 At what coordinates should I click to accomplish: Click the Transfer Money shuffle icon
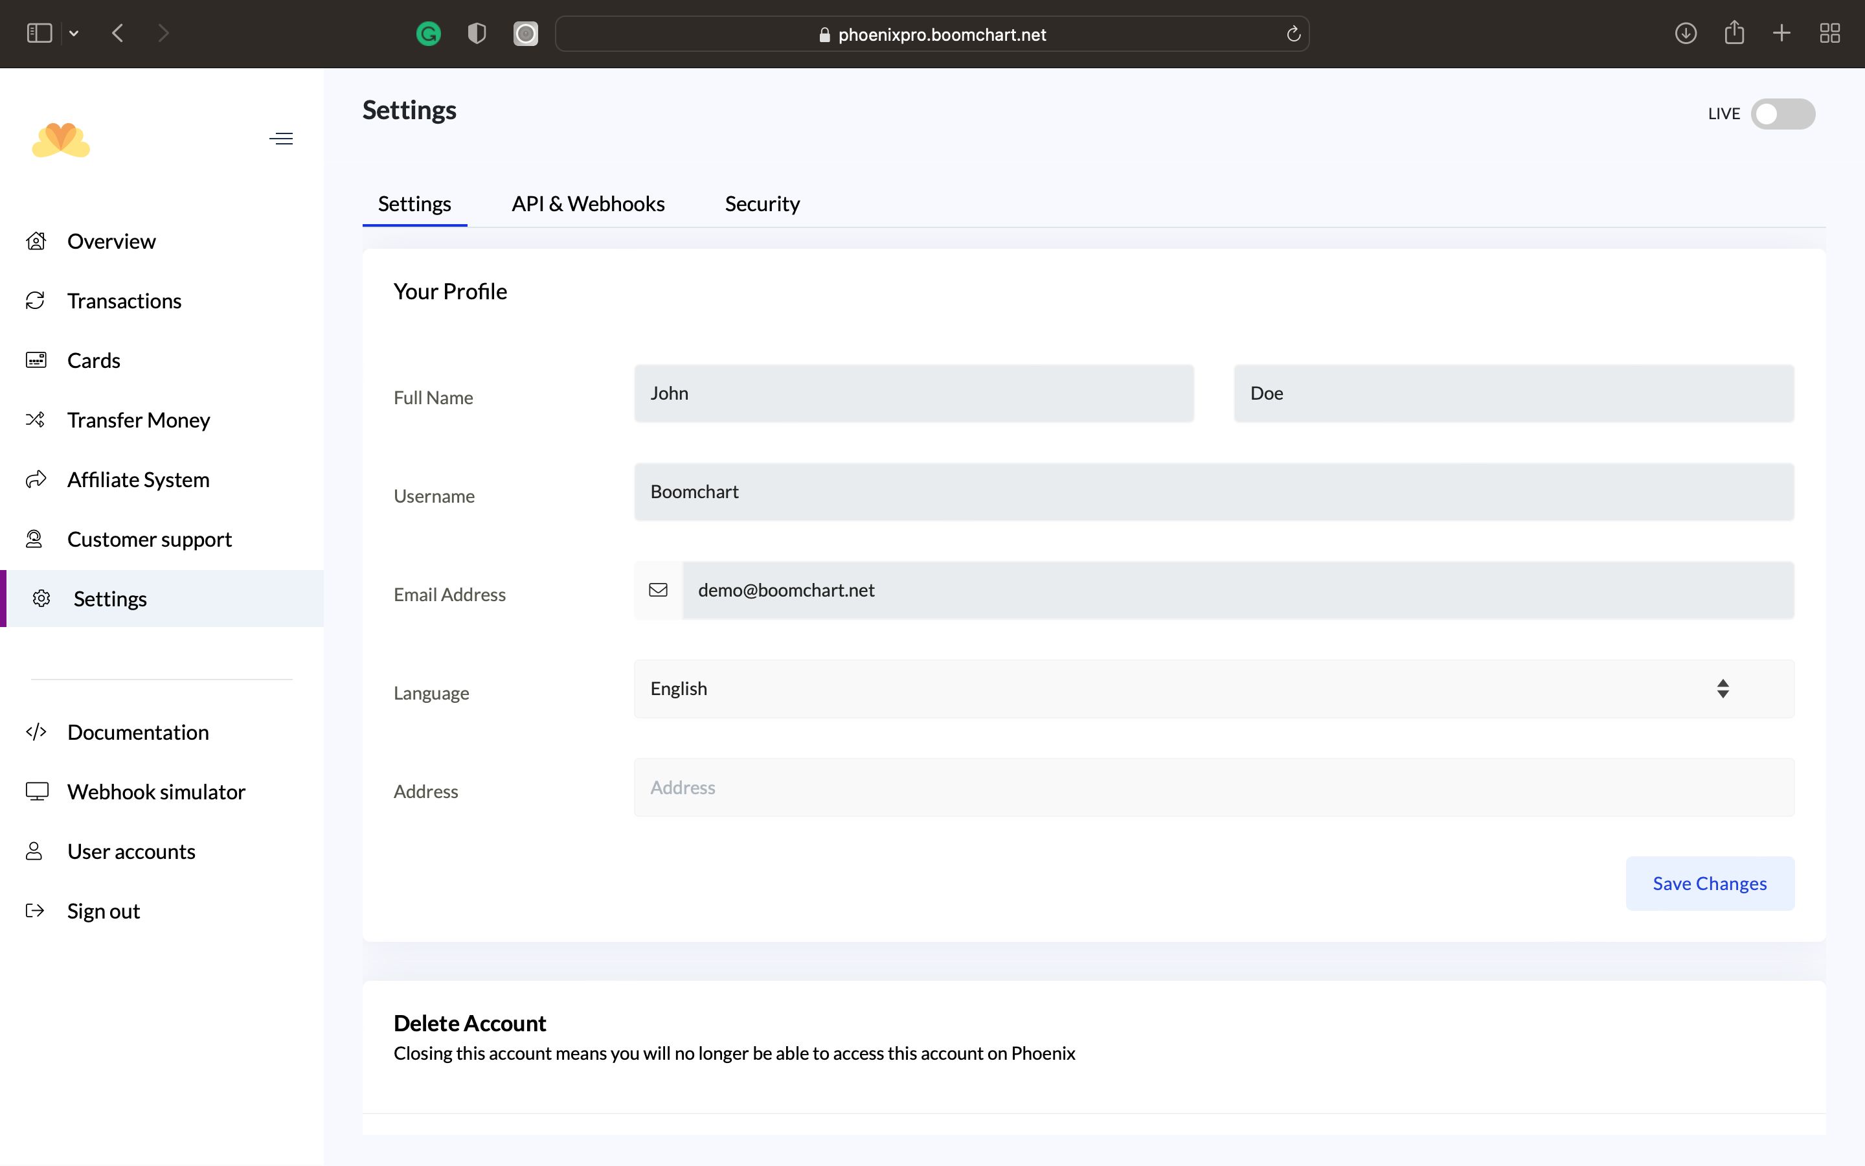(x=36, y=420)
